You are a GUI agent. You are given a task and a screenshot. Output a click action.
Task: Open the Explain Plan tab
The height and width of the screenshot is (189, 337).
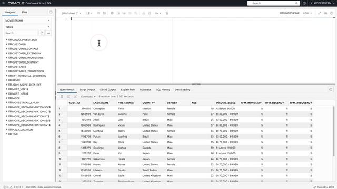(x=127, y=90)
